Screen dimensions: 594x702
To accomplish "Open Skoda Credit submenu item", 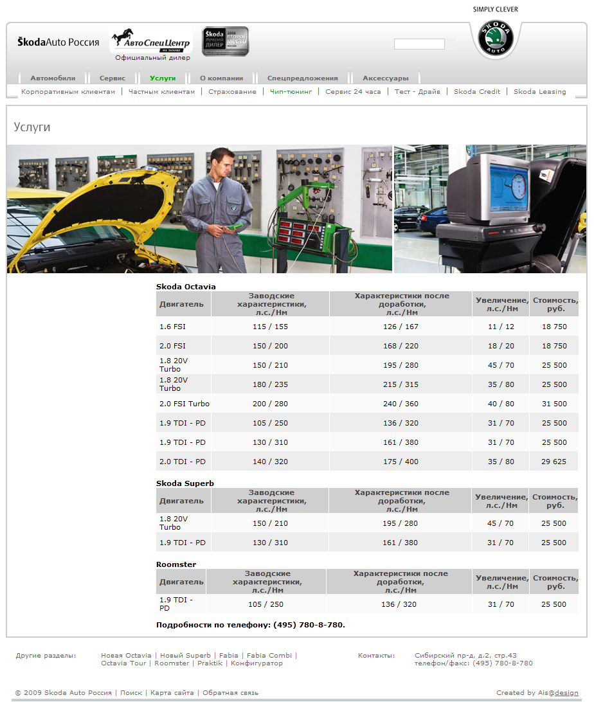I will 477,91.
